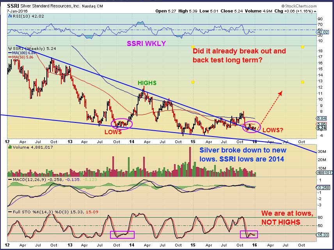Image resolution: width=334 pixels, height=250 pixels.
Task: Click yellow selection handle left of 'Did it already'
Action: pos(193,47)
